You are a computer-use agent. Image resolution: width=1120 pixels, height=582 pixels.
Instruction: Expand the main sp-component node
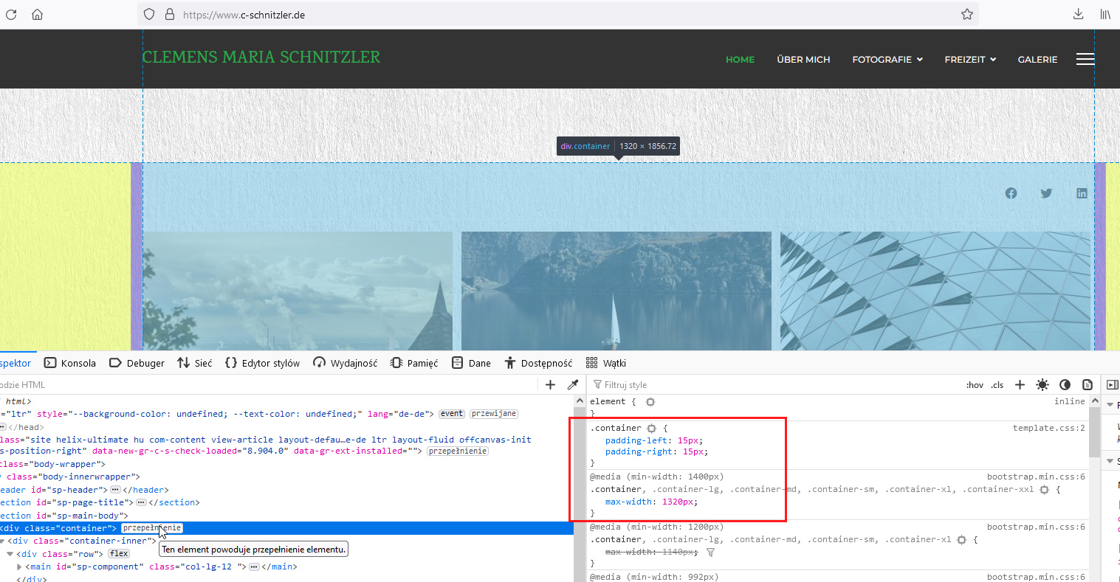click(x=19, y=567)
